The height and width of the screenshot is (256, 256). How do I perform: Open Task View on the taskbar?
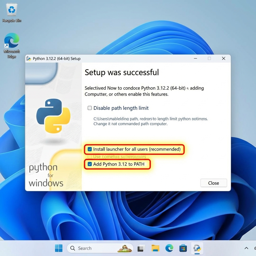pyautogui.click(x=141, y=248)
